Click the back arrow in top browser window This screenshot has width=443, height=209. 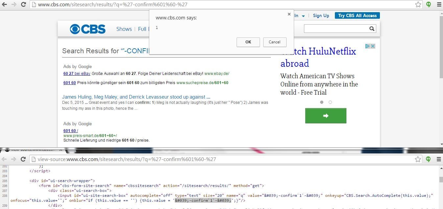tap(4, 5)
